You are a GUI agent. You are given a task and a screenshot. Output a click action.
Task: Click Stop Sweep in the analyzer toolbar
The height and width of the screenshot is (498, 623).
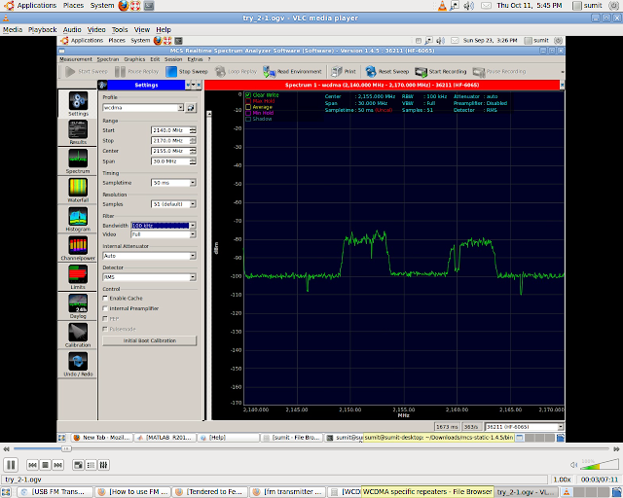[x=187, y=71]
